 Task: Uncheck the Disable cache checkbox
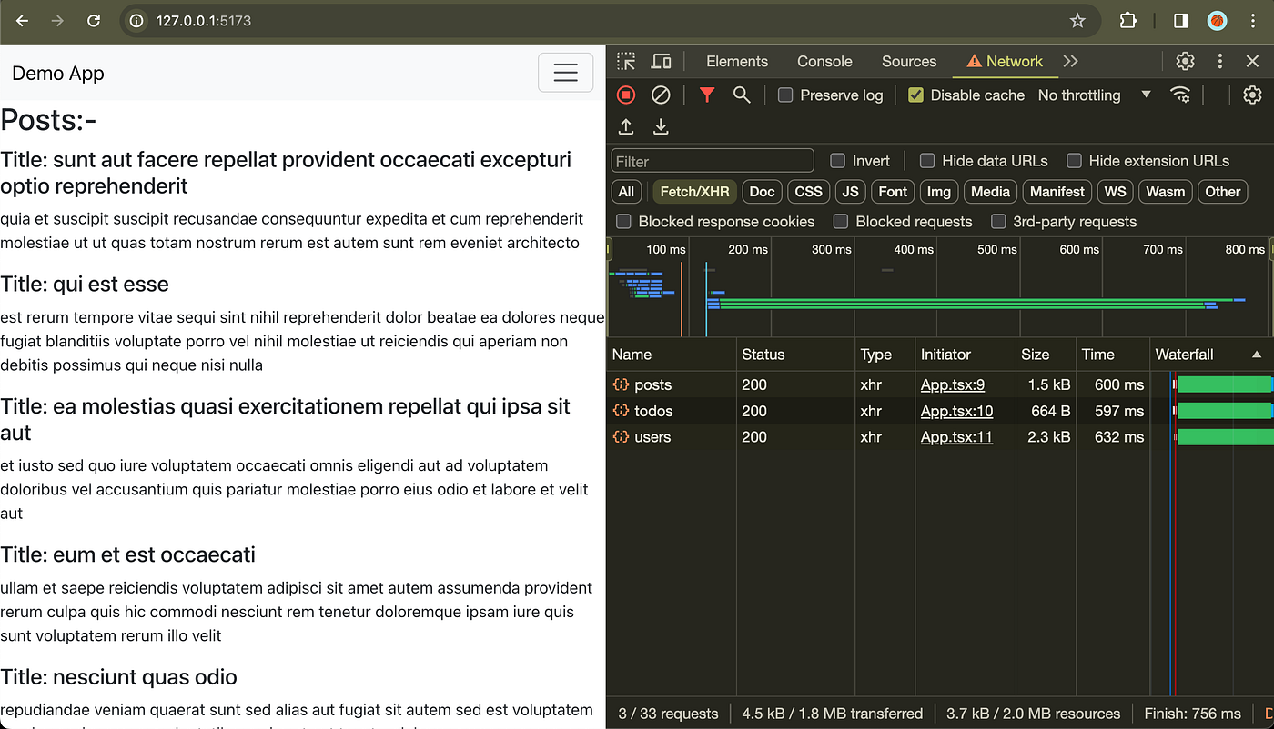[916, 95]
